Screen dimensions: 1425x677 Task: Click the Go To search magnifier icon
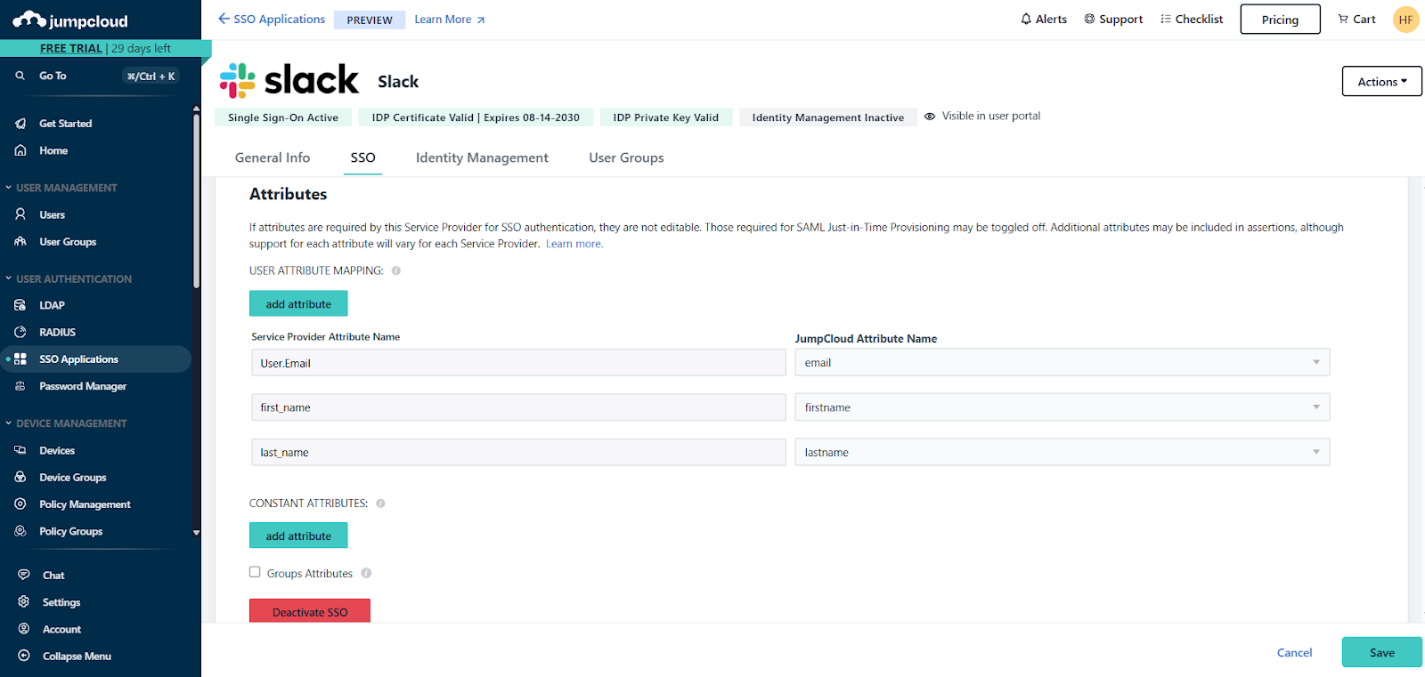coord(20,76)
